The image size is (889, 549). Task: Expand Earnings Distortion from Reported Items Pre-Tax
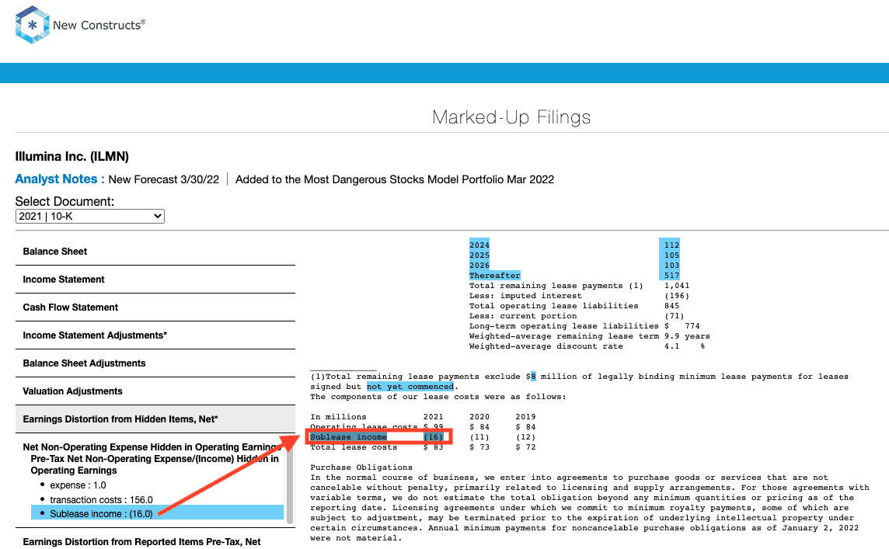[x=155, y=541]
